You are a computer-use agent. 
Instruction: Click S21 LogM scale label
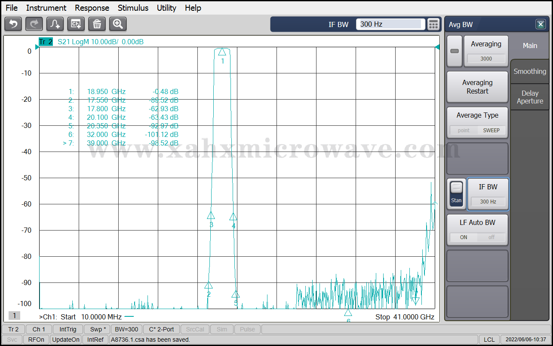101,42
